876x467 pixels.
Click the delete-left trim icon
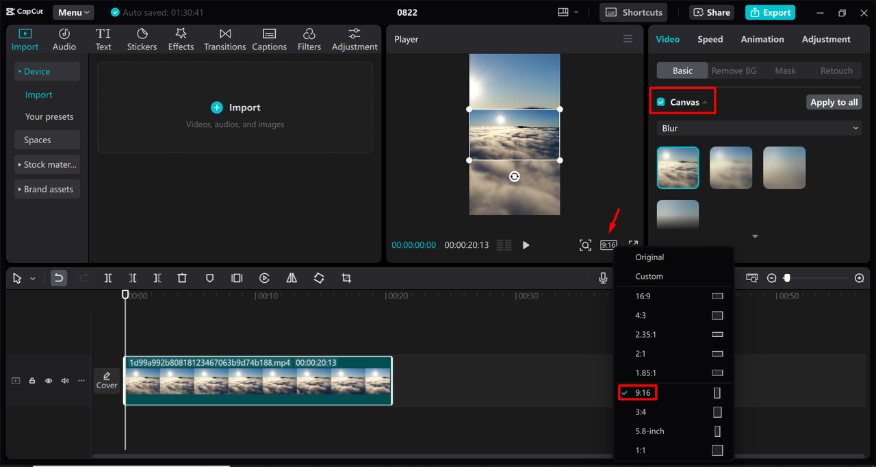coord(133,278)
